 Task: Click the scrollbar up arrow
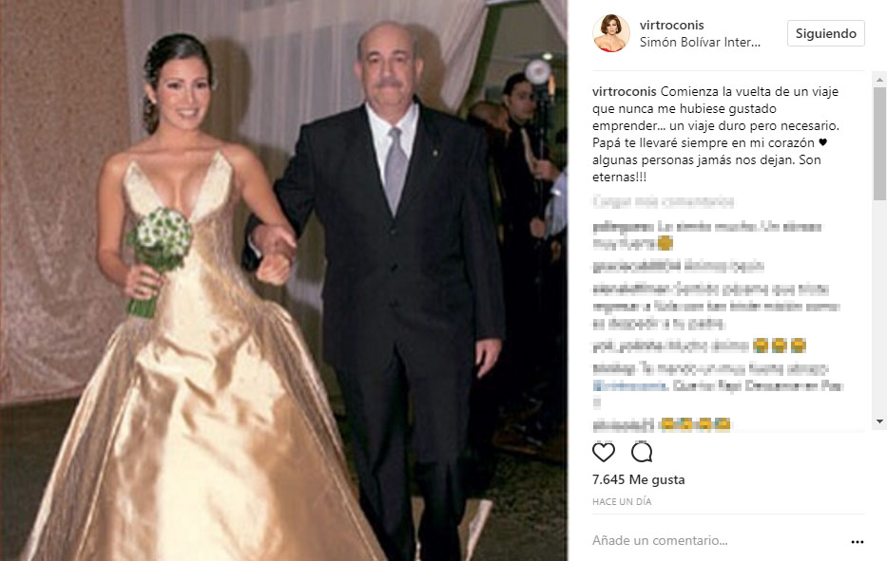(x=879, y=81)
